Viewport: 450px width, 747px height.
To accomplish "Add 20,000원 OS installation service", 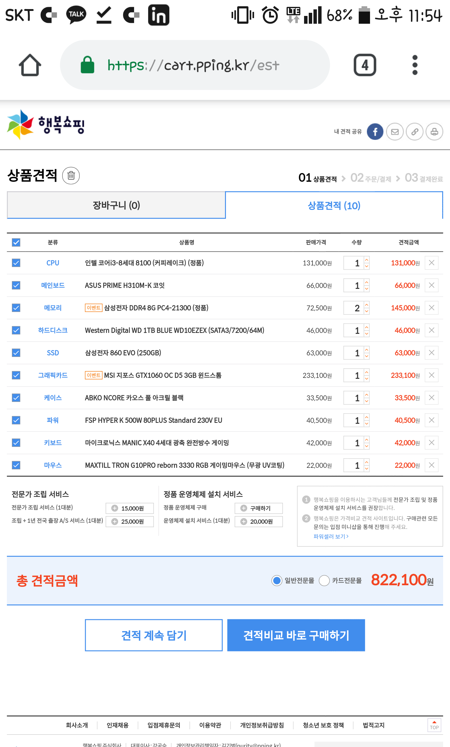I will pos(259,522).
